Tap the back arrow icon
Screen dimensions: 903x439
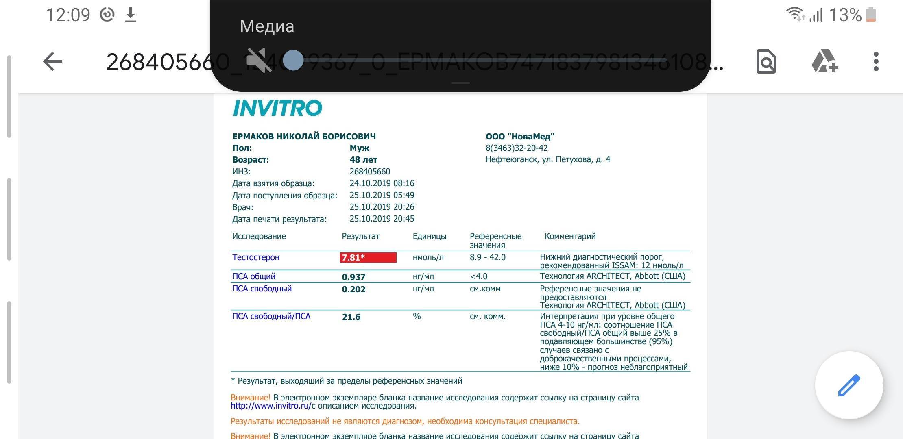[52, 62]
